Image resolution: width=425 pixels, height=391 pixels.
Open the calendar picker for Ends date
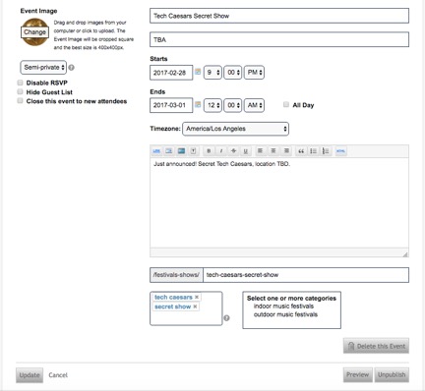point(198,104)
